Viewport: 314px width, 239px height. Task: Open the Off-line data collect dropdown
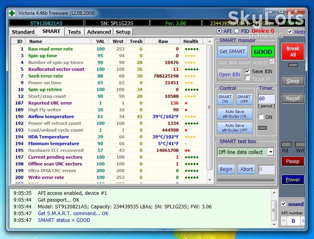pos(271,152)
